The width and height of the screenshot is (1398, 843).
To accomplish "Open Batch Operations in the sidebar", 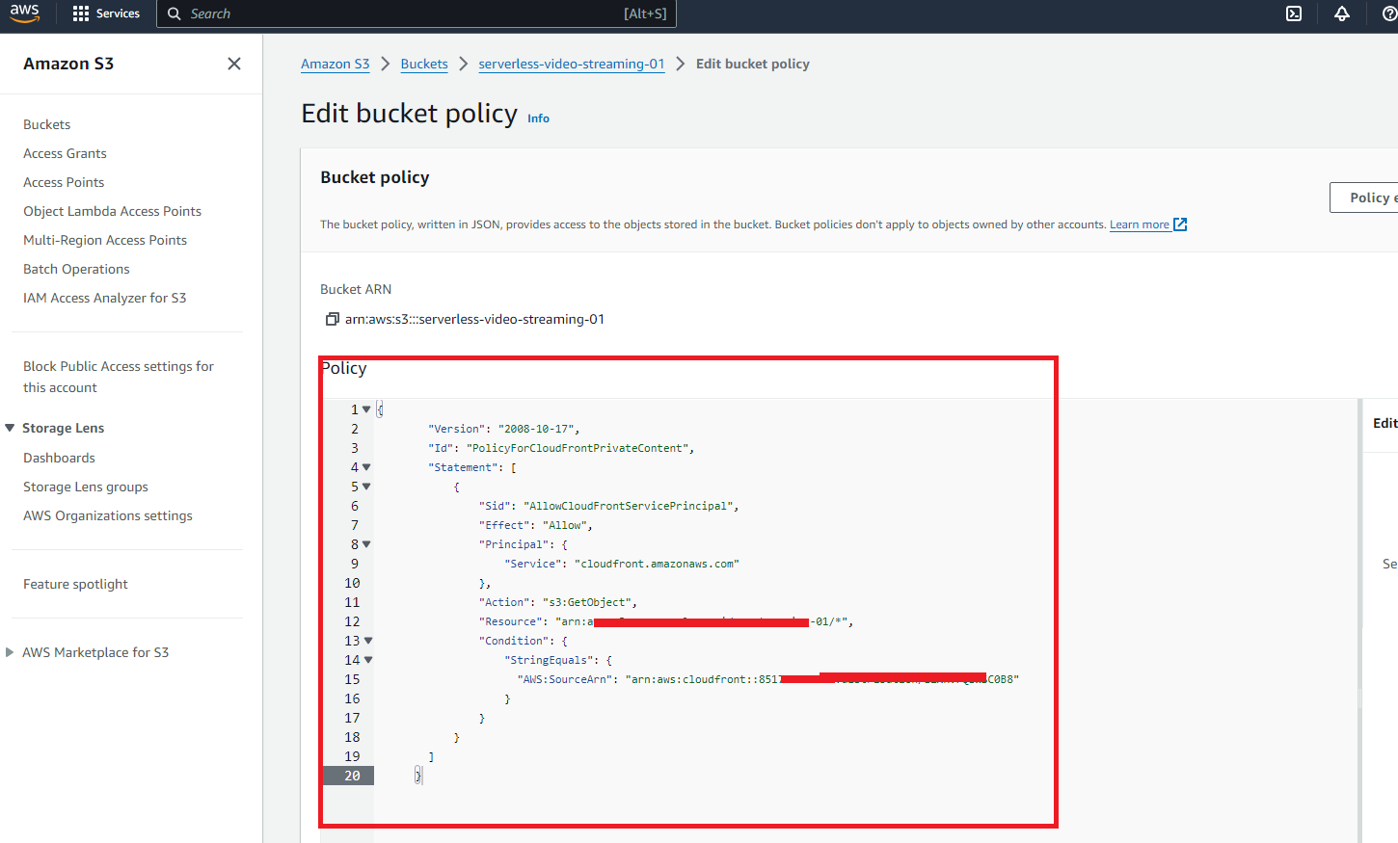I will coord(76,269).
